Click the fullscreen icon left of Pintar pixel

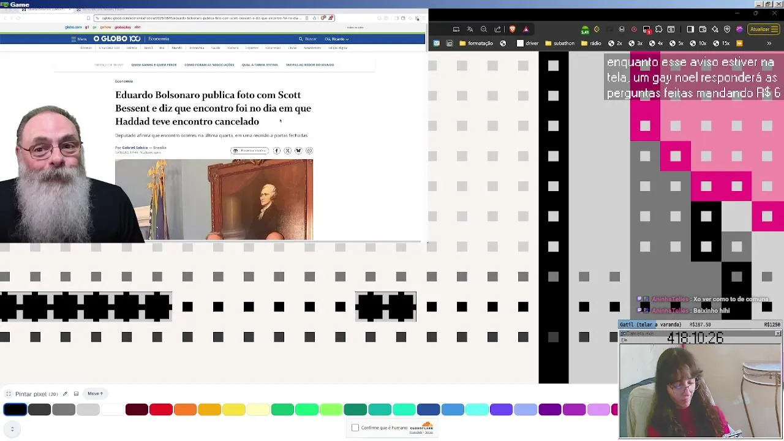point(9,394)
